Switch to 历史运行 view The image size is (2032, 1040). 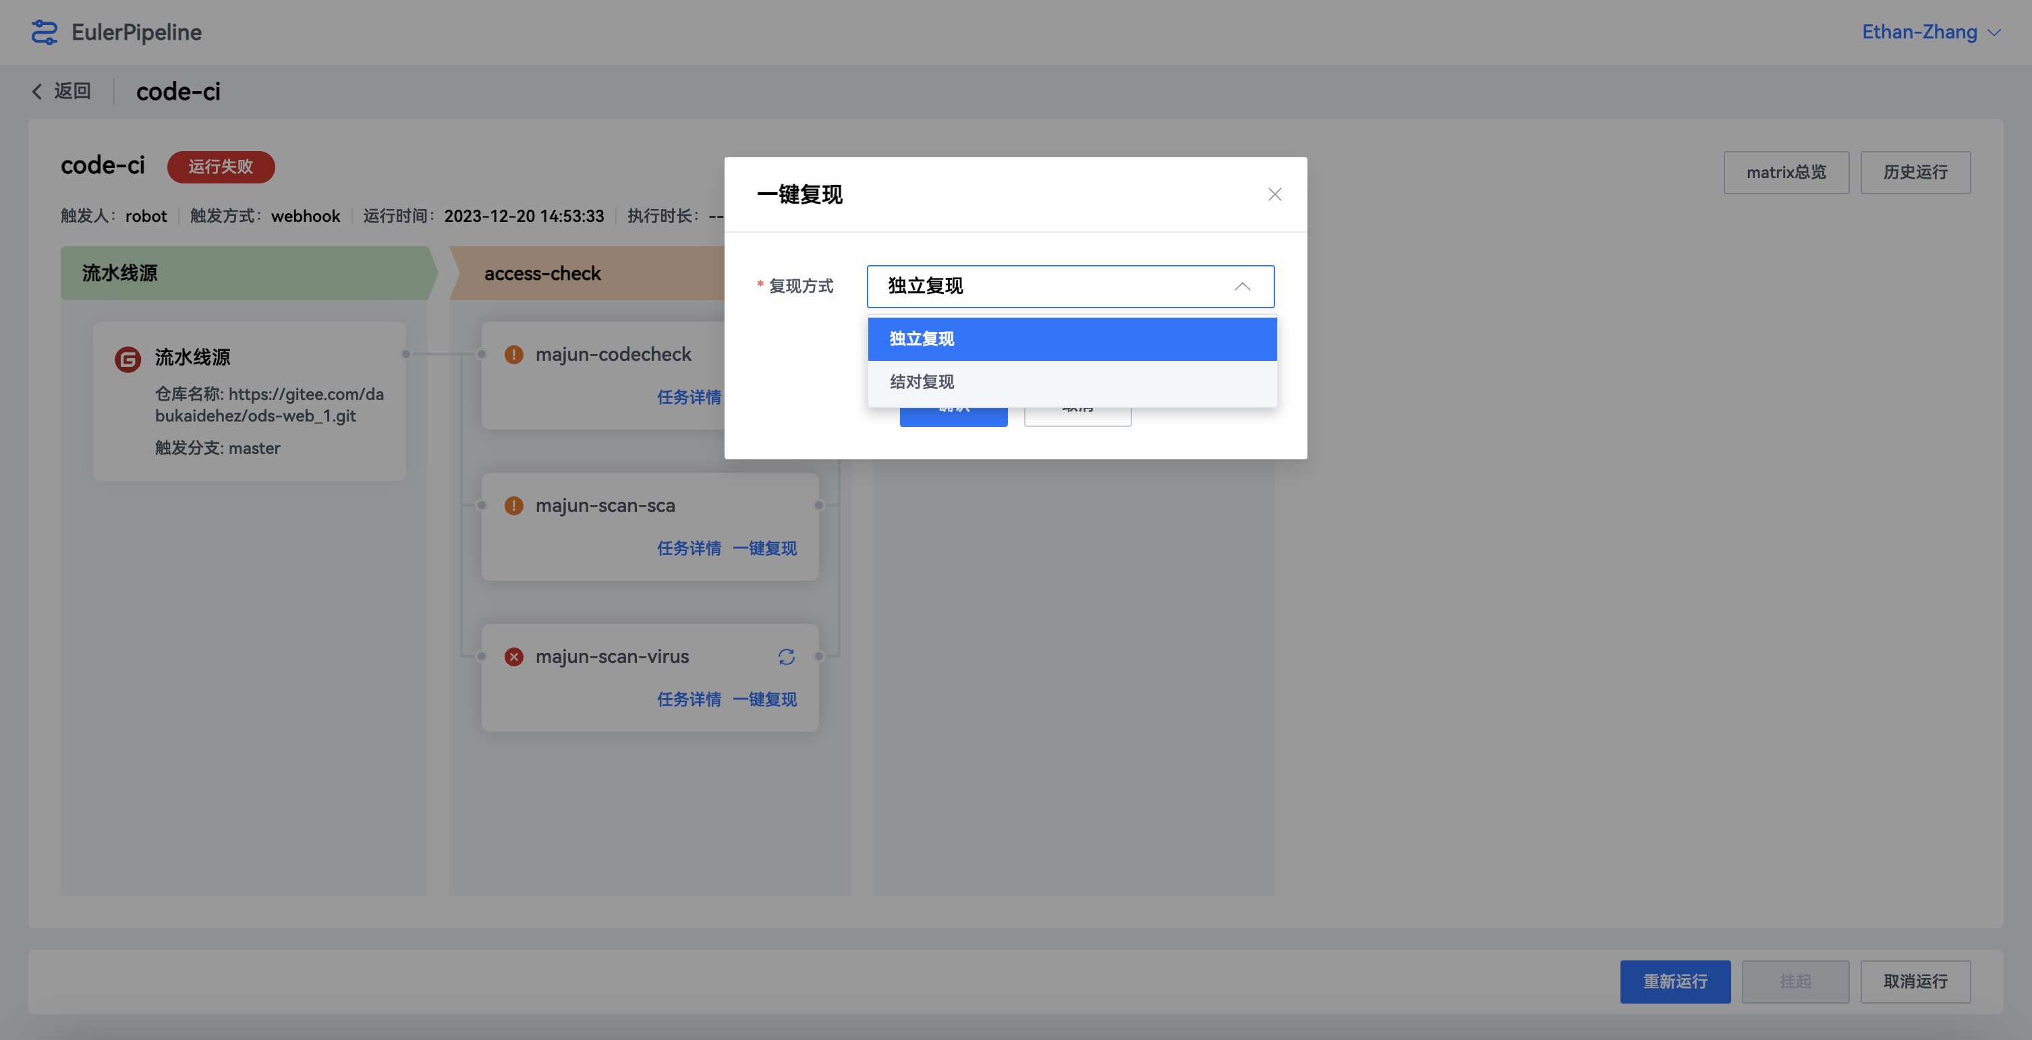1915,172
